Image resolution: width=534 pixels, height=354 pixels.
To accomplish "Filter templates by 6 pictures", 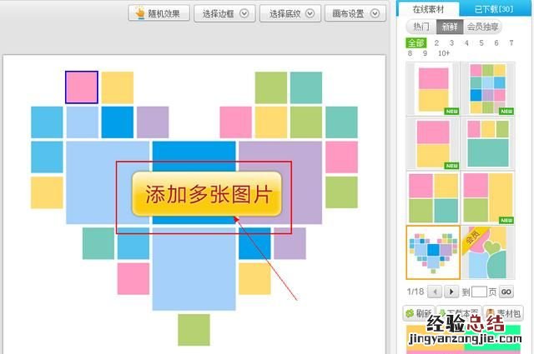I will pos(496,42).
